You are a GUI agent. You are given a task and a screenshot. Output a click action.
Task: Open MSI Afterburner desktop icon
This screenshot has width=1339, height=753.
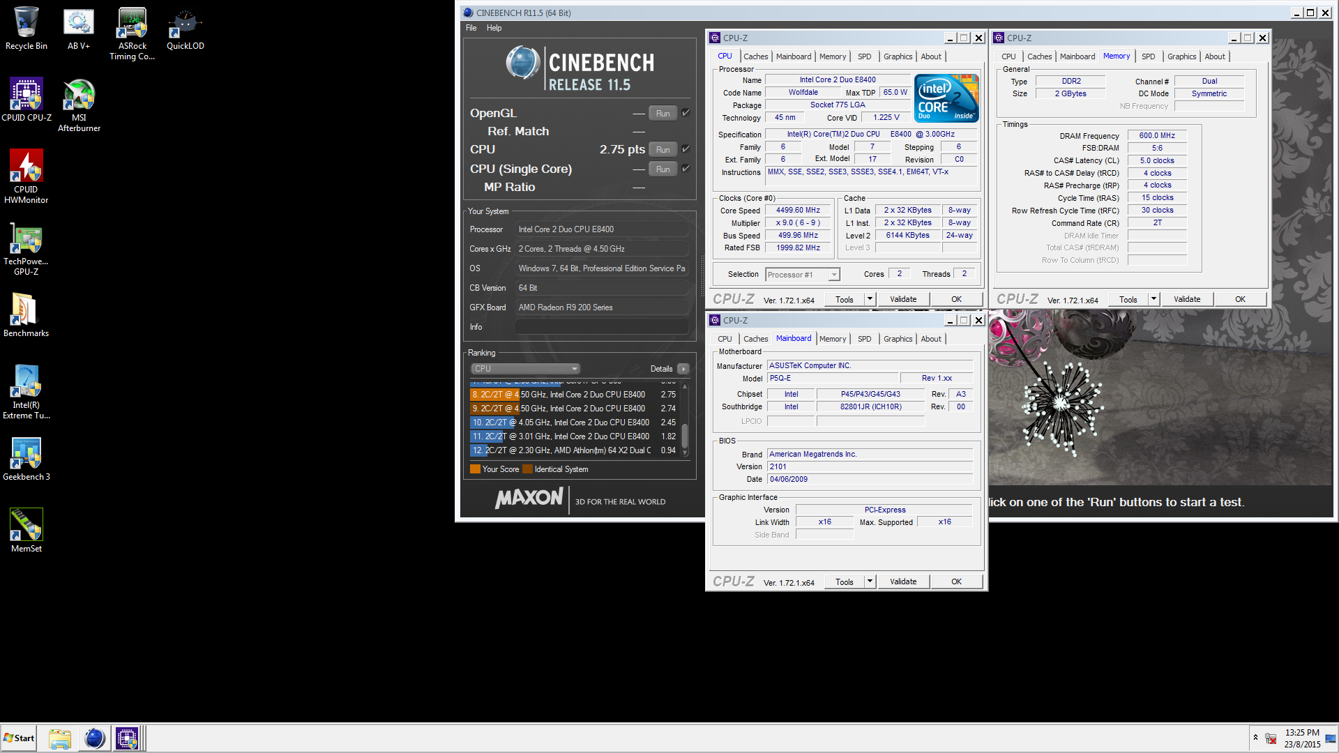pos(79,105)
